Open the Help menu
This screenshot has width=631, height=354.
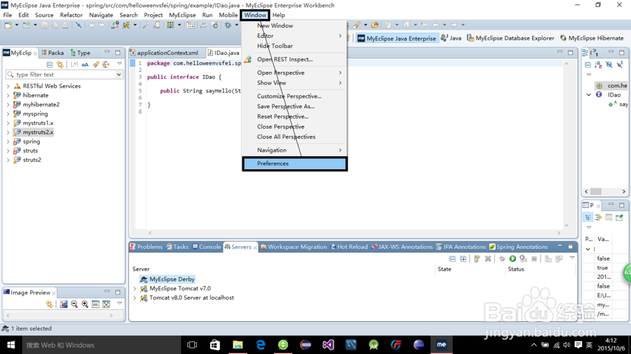pos(278,15)
